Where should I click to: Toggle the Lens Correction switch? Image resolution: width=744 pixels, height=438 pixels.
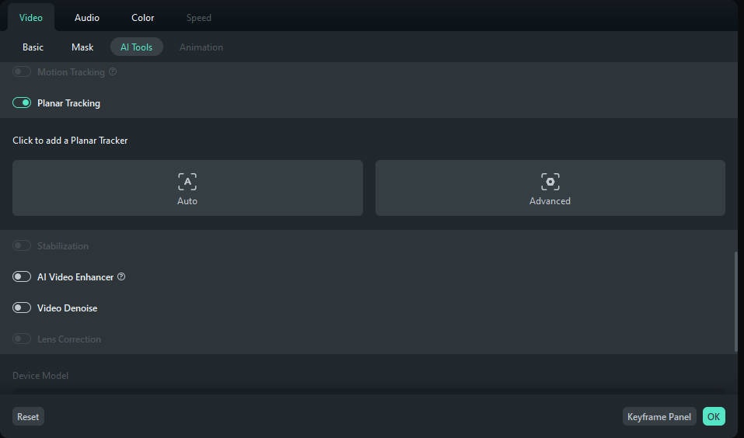click(22, 339)
